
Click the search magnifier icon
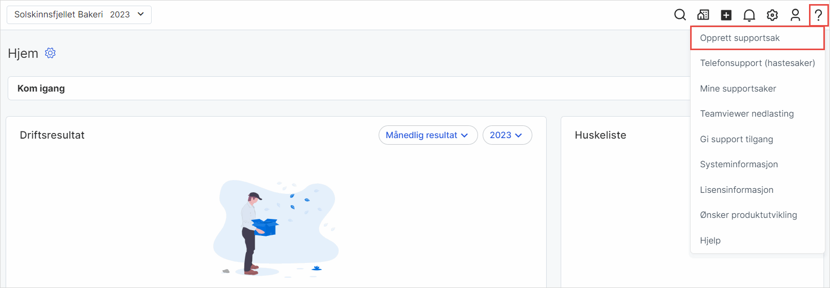(680, 15)
